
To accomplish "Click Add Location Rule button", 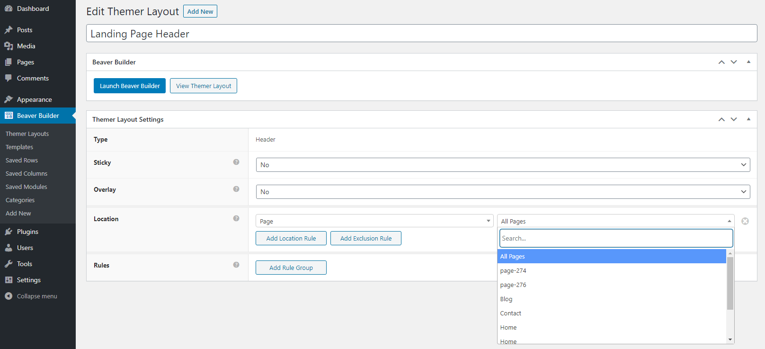I will [x=291, y=238].
